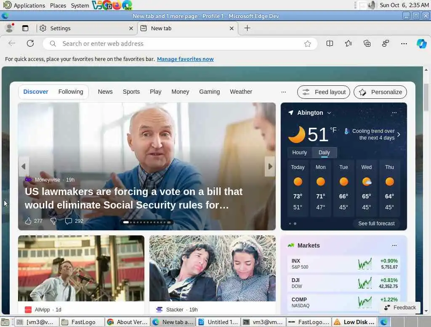Image resolution: width=431 pixels, height=327 pixels.
Task: Open the cooling trend details chevron
Action: pyautogui.click(x=399, y=134)
